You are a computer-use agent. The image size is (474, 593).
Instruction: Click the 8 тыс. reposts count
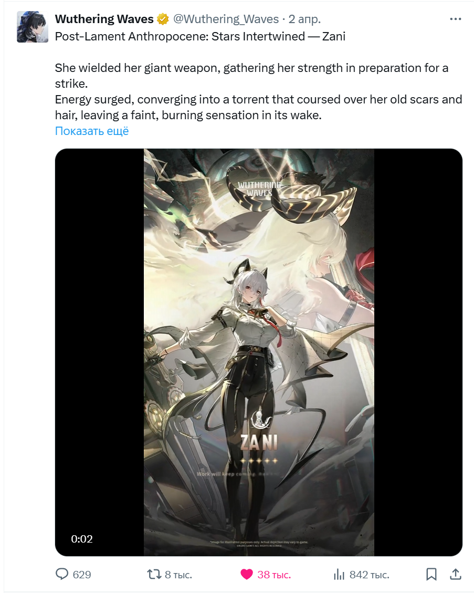[x=178, y=575]
